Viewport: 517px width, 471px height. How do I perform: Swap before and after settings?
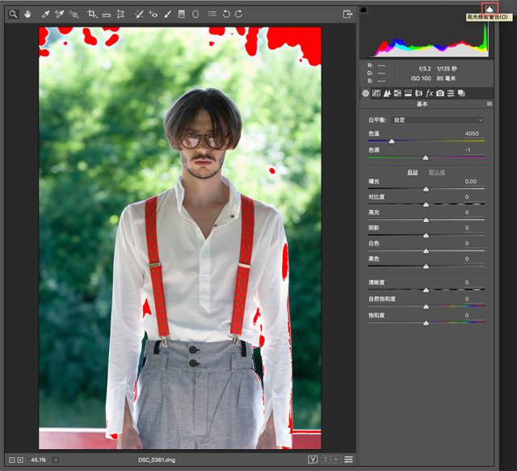coord(325,459)
